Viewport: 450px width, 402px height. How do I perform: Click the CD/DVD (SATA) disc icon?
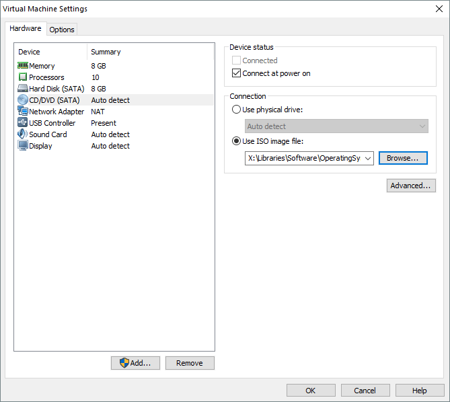pos(22,100)
